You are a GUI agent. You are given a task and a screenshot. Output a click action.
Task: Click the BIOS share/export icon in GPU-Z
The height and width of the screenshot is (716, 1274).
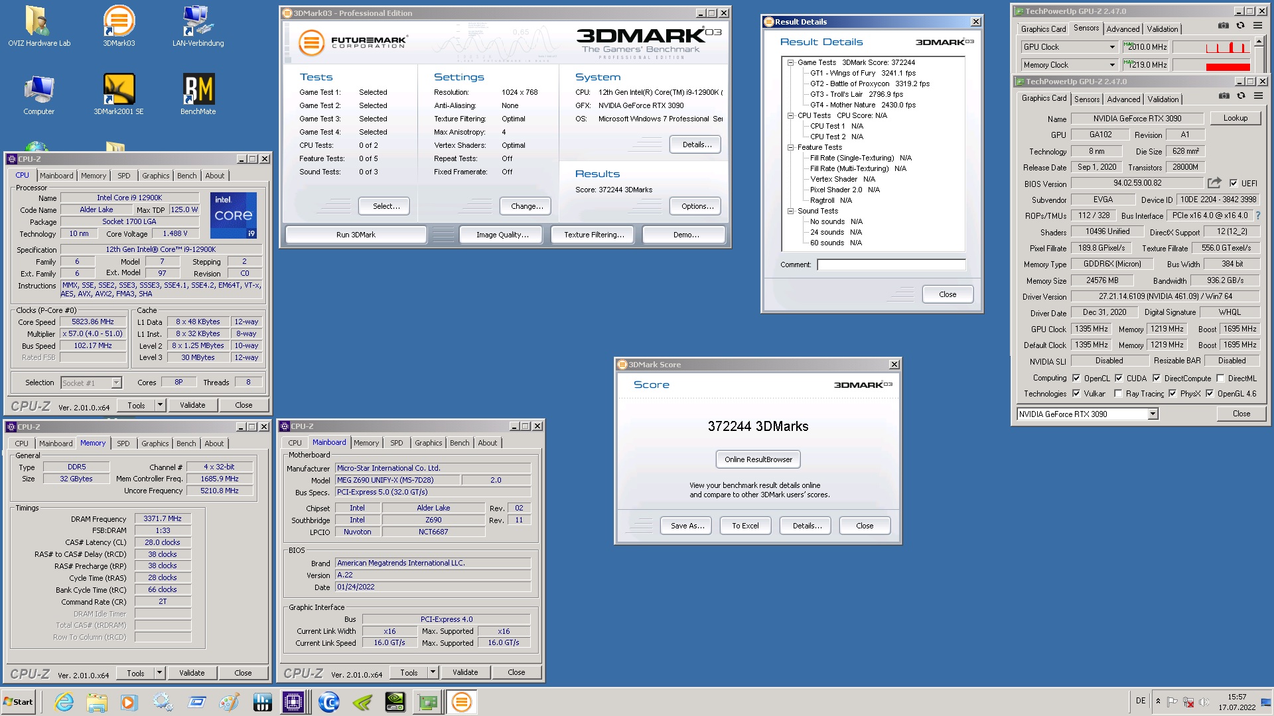[1214, 183]
